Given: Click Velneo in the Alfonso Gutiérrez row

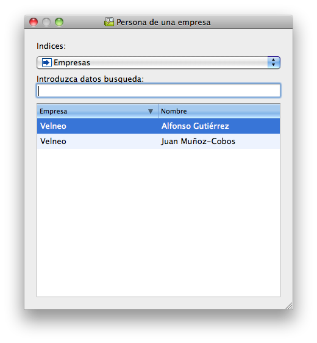Looking at the screenshot, I should pos(53,126).
